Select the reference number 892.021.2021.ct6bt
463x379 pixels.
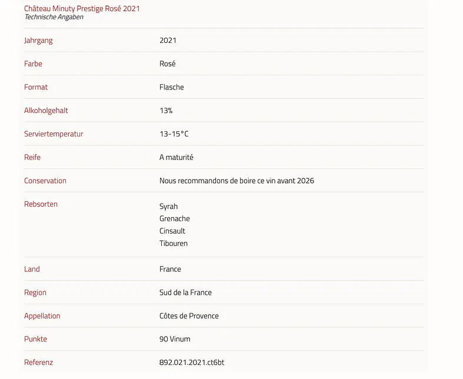pos(191,363)
